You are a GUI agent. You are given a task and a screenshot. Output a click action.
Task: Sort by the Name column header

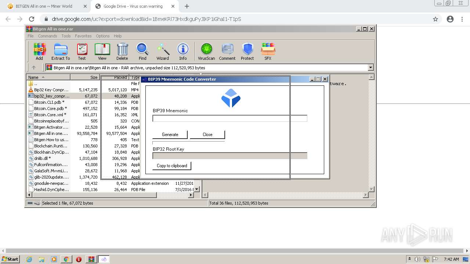point(48,77)
